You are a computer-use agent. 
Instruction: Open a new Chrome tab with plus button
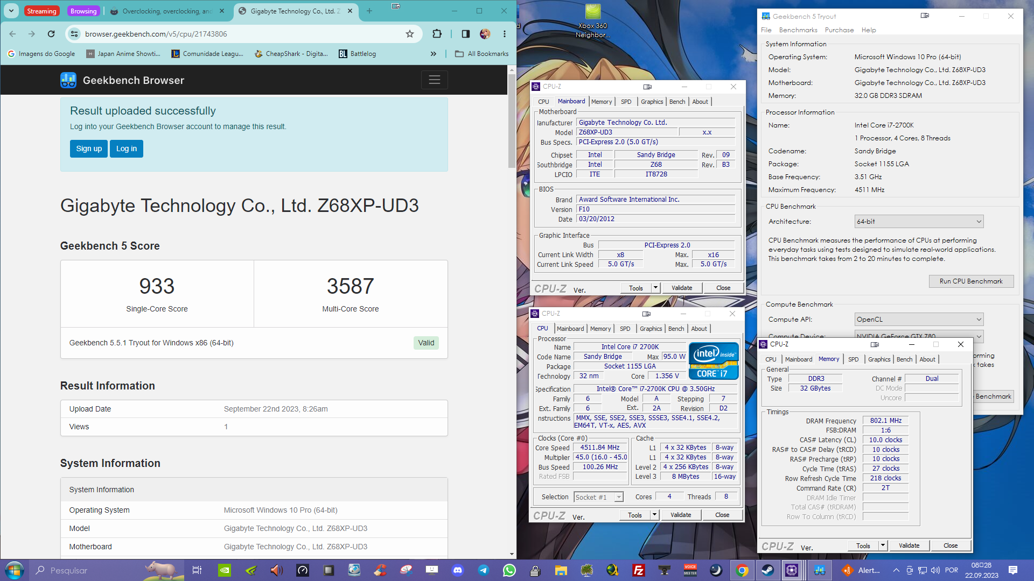point(369,11)
